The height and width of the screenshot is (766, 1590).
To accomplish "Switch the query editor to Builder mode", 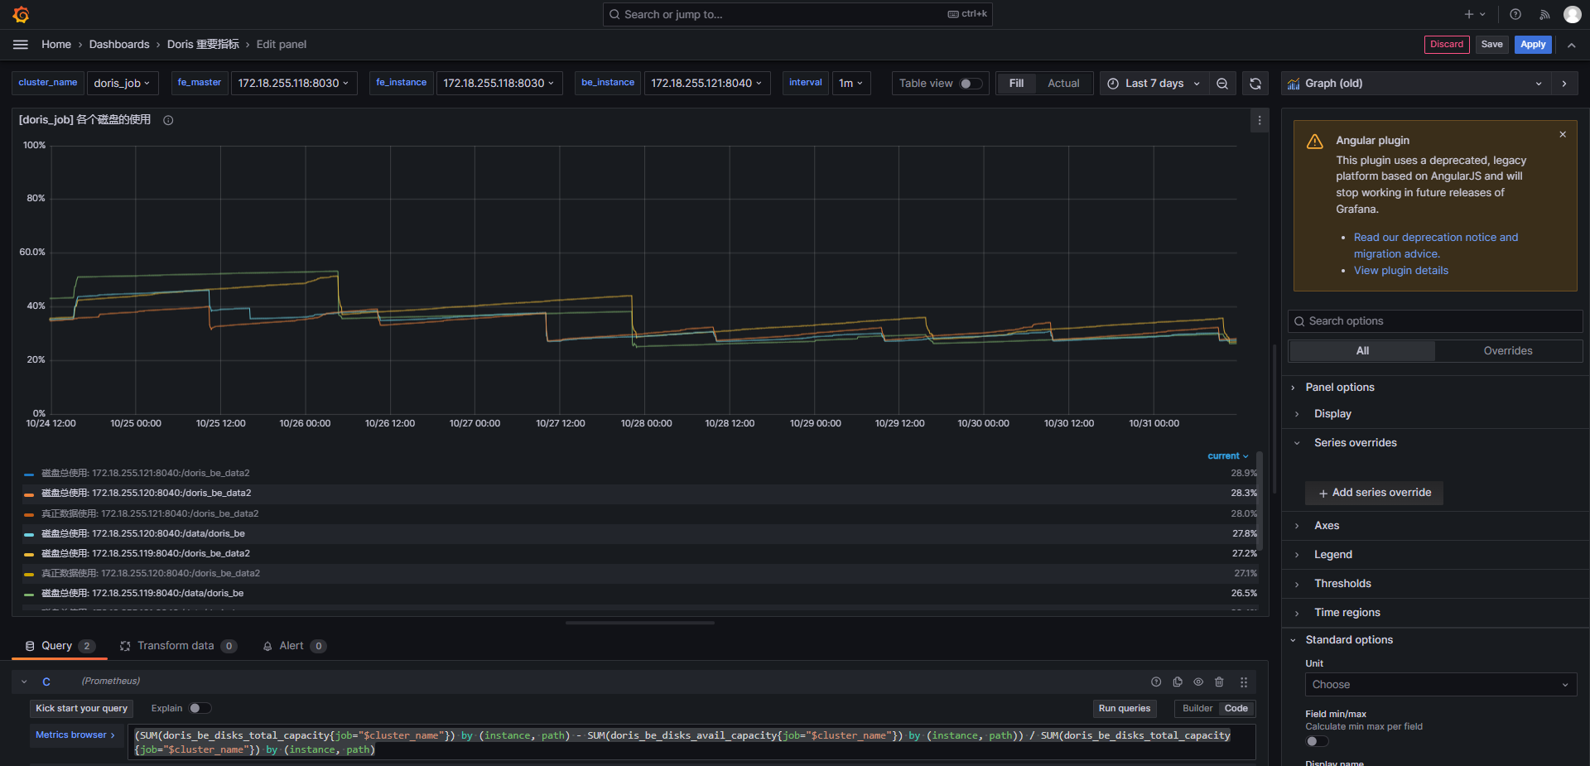I will pyautogui.click(x=1197, y=708).
